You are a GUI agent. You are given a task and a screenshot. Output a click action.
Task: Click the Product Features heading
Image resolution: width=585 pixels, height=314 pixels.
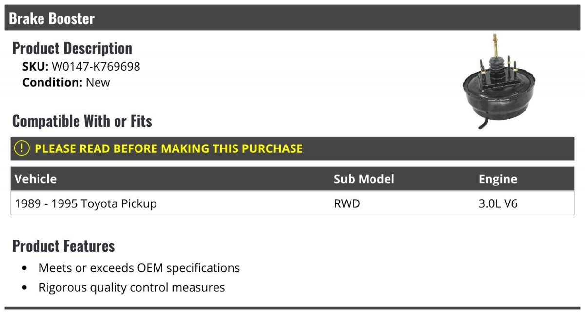[63, 246]
